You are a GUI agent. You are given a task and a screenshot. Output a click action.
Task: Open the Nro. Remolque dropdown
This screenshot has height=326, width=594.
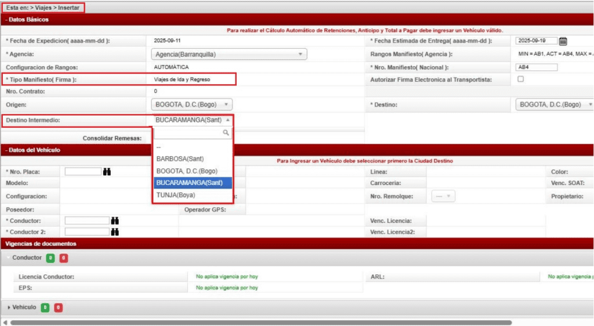[443, 196]
